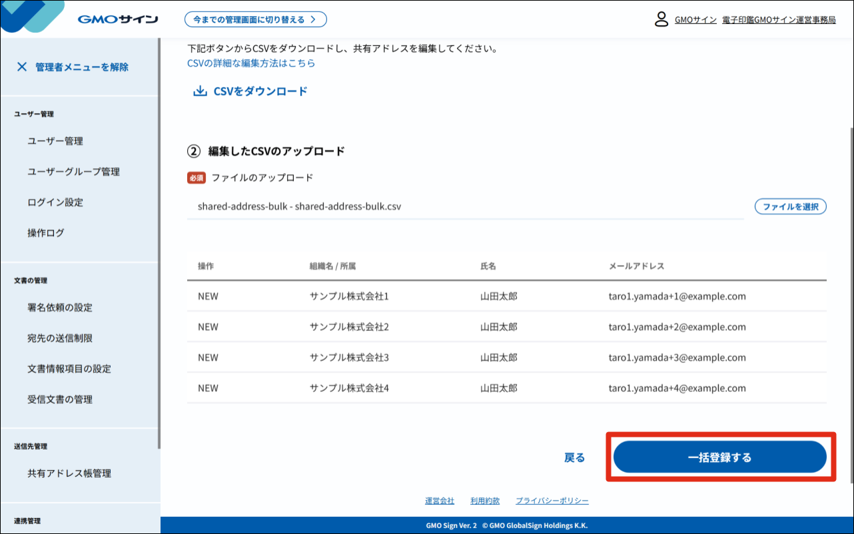
Task: Go to ログイン設定 menu item
Action: point(55,202)
